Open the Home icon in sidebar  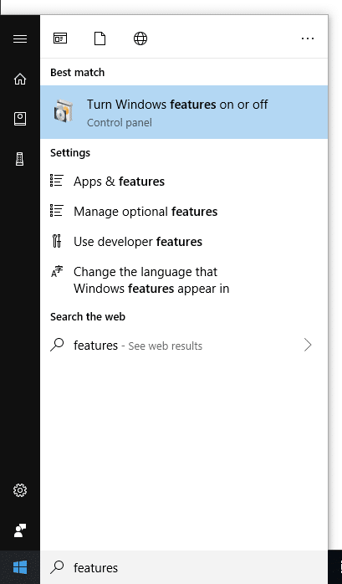[20, 79]
